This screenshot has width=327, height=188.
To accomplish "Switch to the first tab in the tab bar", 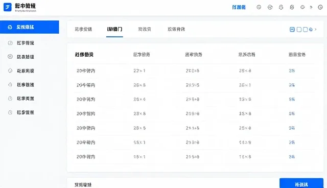I will 83,29.
